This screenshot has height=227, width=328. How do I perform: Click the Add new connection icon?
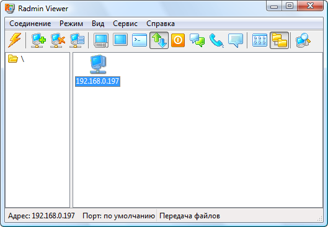click(x=38, y=40)
